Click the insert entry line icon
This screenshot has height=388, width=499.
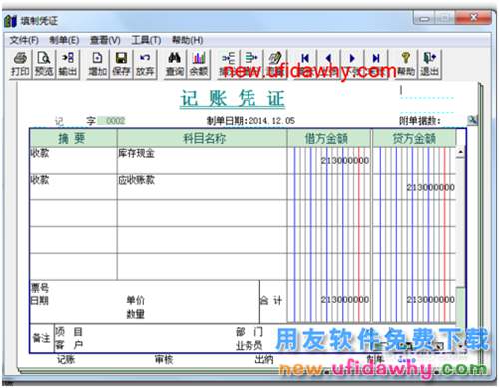click(x=229, y=64)
